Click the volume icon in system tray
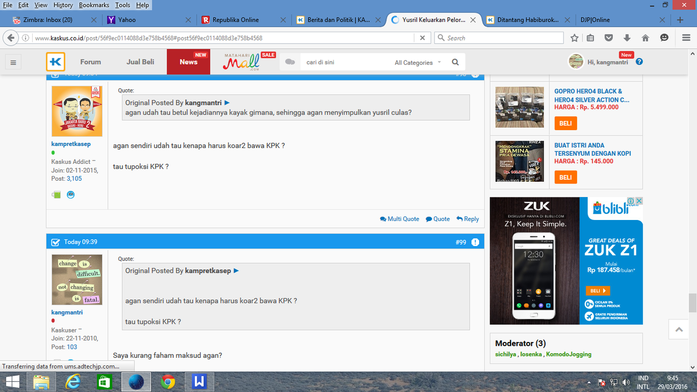The height and width of the screenshot is (392, 697). click(x=626, y=382)
